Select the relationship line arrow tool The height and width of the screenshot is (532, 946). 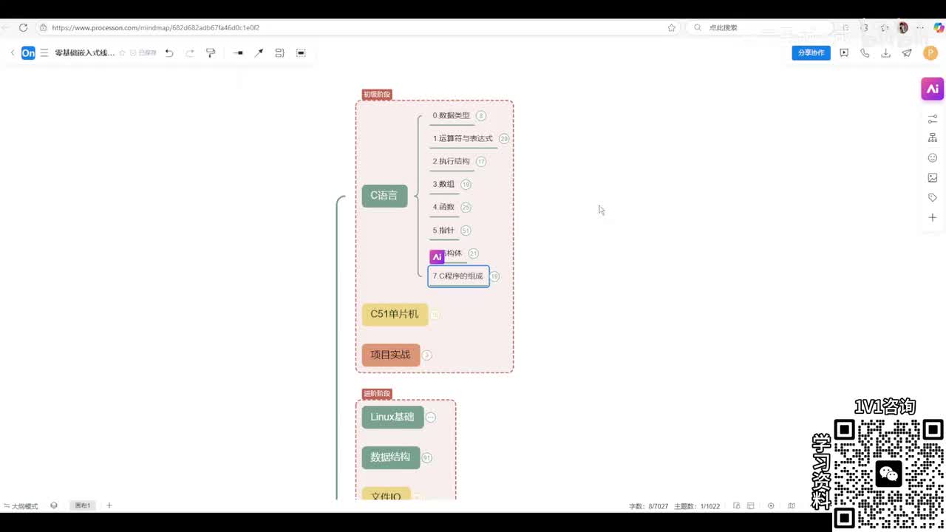pyautogui.click(x=259, y=53)
